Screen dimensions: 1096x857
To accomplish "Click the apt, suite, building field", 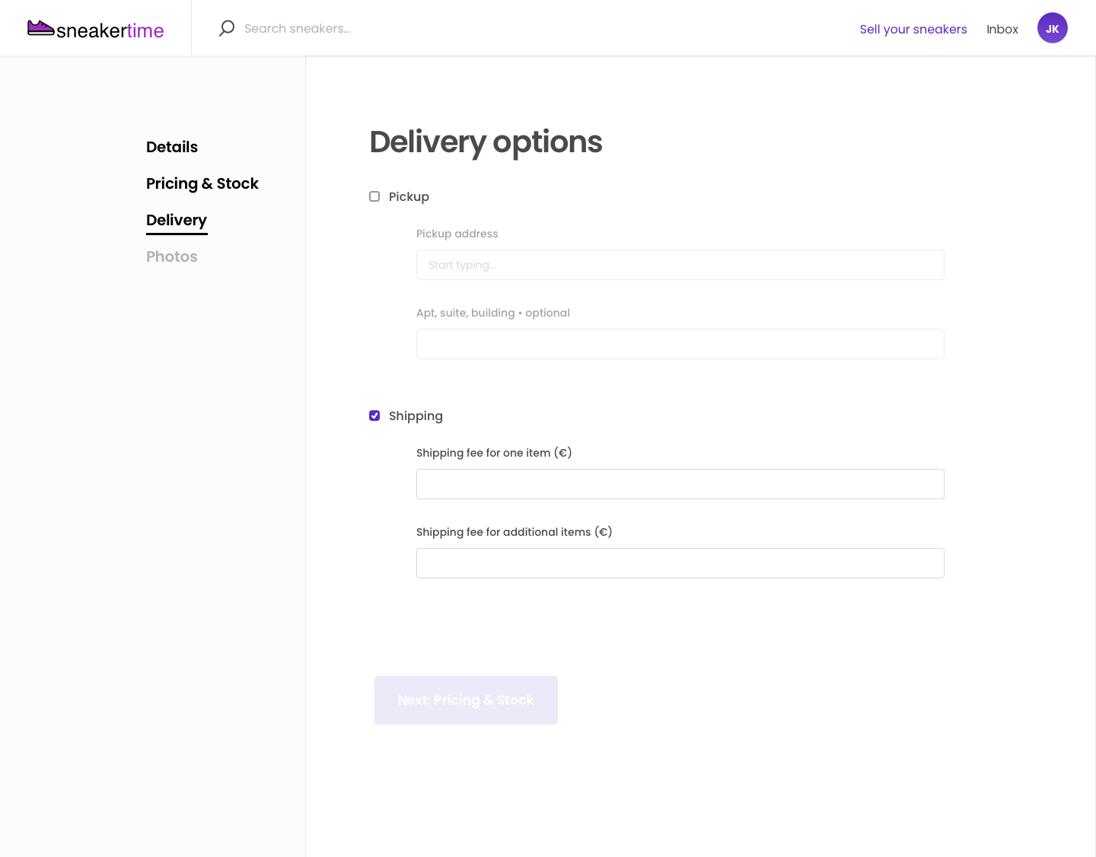I will (x=680, y=344).
